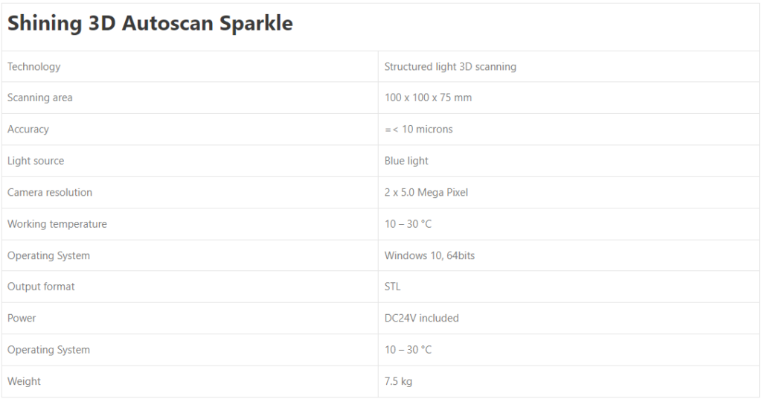
Task: Select the Working temperature label
Action: pos(57,224)
